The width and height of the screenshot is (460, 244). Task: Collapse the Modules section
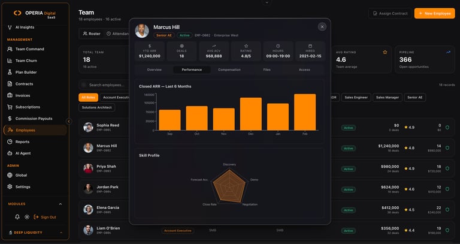(x=60, y=204)
